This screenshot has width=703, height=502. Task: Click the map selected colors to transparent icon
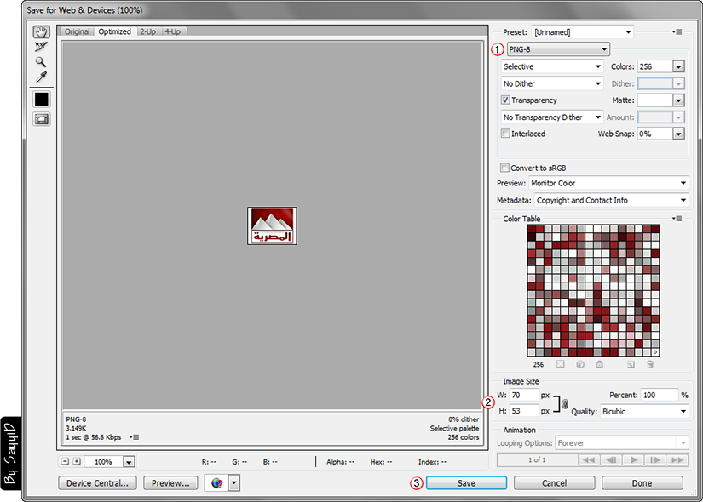coord(561,364)
